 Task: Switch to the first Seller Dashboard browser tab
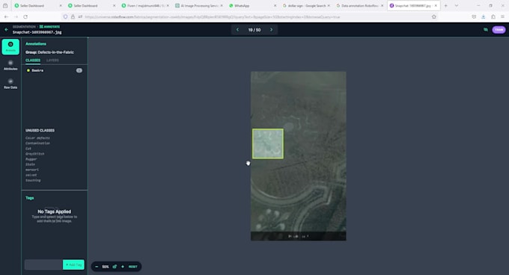[x=37, y=5]
